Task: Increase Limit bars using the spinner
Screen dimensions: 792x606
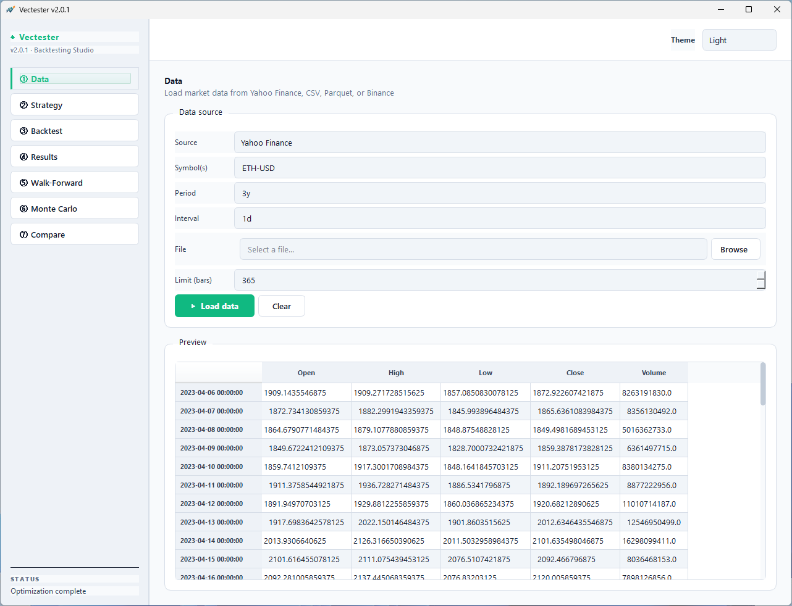Action: [x=762, y=276]
